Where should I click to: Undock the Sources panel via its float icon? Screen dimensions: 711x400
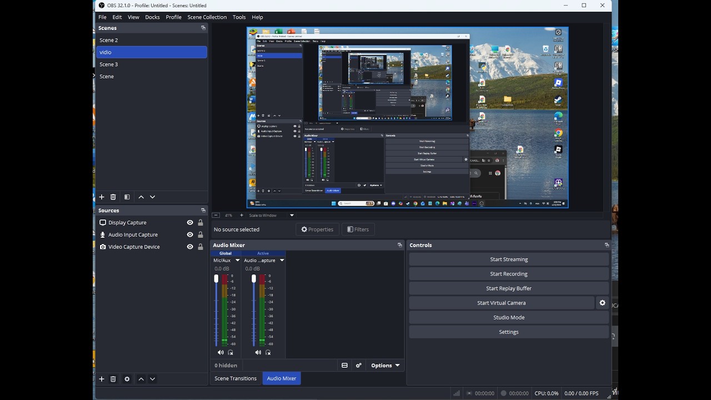(203, 211)
